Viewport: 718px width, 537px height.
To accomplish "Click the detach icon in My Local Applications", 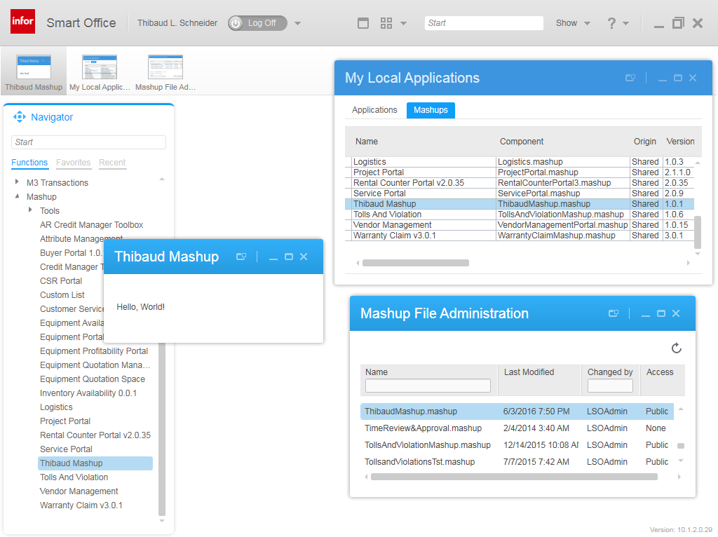I will 630,78.
